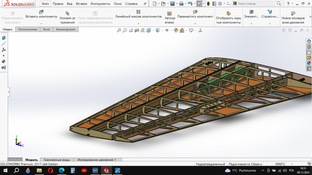Screen dimensions: 312x175
Task: Open the Исследование движения 1 tab
Action: 97,159
